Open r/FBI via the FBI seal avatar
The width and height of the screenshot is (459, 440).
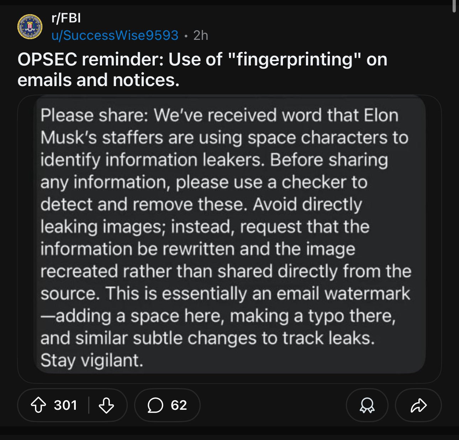(29, 26)
